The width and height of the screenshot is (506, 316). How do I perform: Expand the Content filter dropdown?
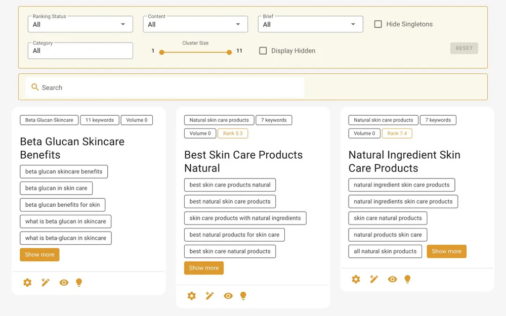tap(195, 24)
